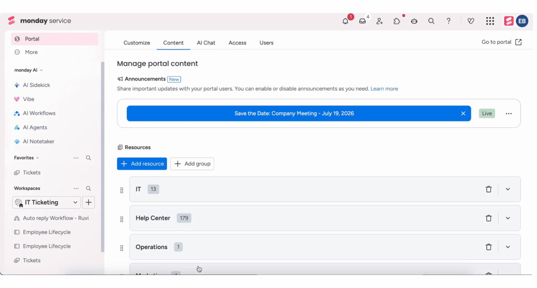The height and width of the screenshot is (288, 537).
Task: Click the Add resource button
Action: point(142,164)
